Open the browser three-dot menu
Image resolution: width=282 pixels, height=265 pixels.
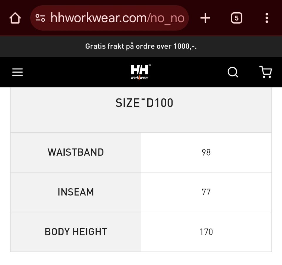(x=267, y=18)
